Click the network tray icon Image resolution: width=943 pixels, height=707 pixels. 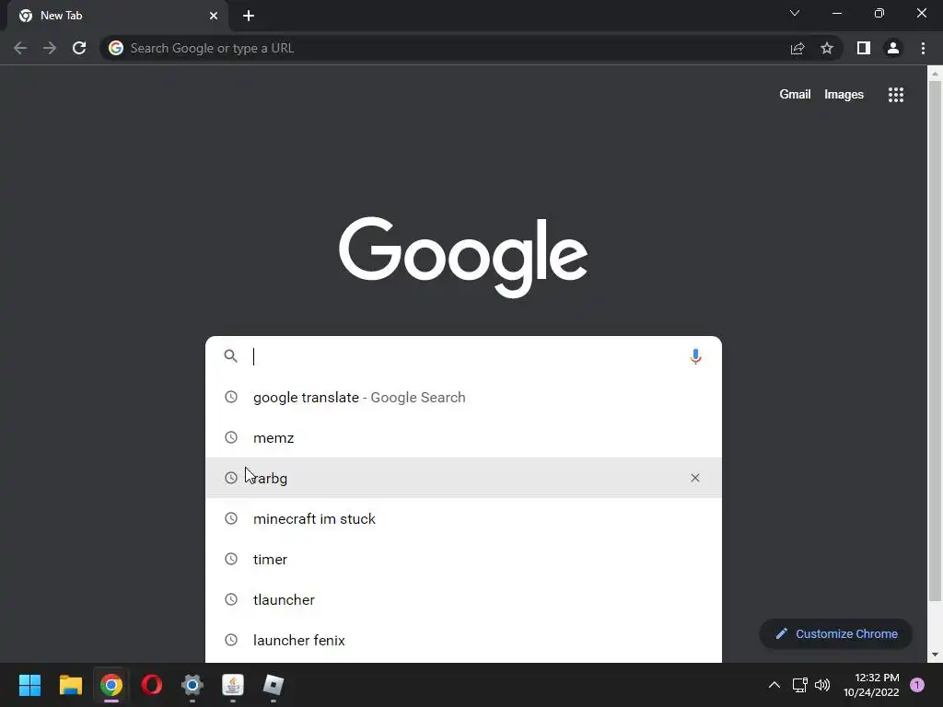[800, 685]
